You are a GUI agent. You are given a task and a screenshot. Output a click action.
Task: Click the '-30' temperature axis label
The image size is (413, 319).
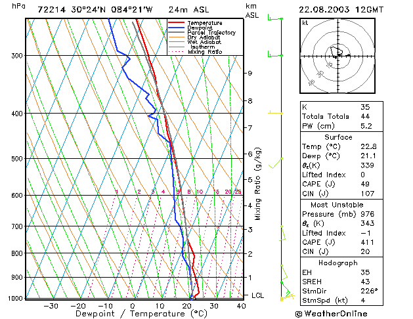pyautogui.click(x=51, y=306)
